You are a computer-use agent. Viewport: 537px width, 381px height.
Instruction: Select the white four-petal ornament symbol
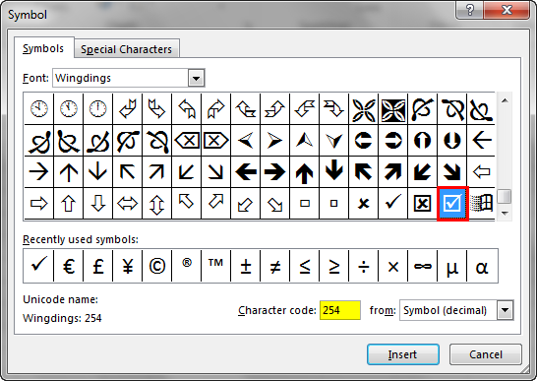tap(363, 108)
